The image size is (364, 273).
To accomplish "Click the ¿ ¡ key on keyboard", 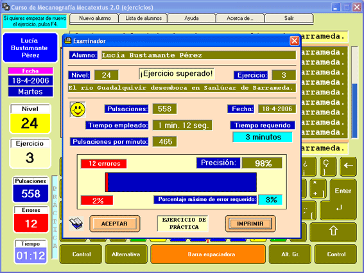I will click(x=309, y=166).
